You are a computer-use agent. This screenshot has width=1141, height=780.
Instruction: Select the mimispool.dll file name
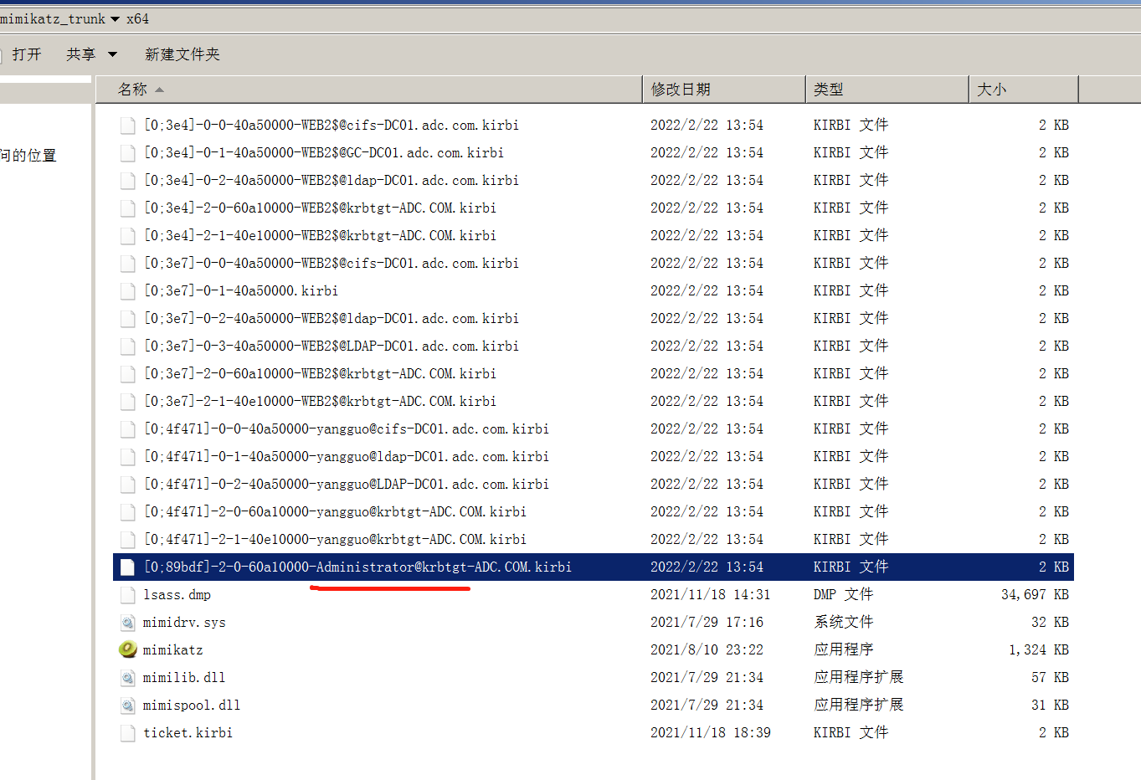192,705
